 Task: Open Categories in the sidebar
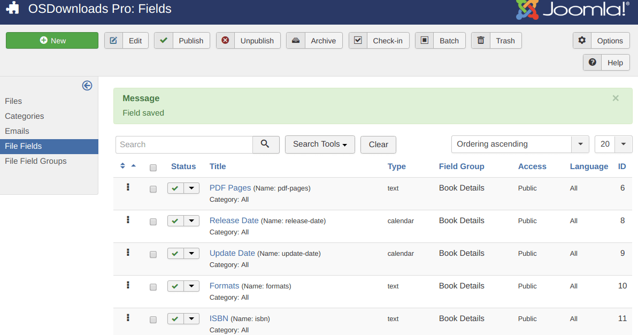[x=25, y=116]
